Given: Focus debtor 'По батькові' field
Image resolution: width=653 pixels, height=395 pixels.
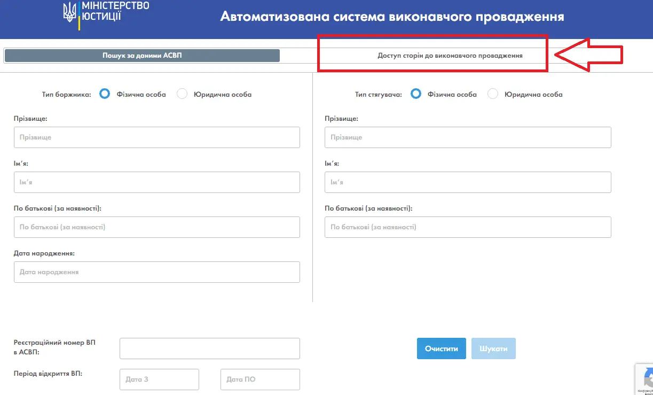Looking at the screenshot, I should coord(156,227).
